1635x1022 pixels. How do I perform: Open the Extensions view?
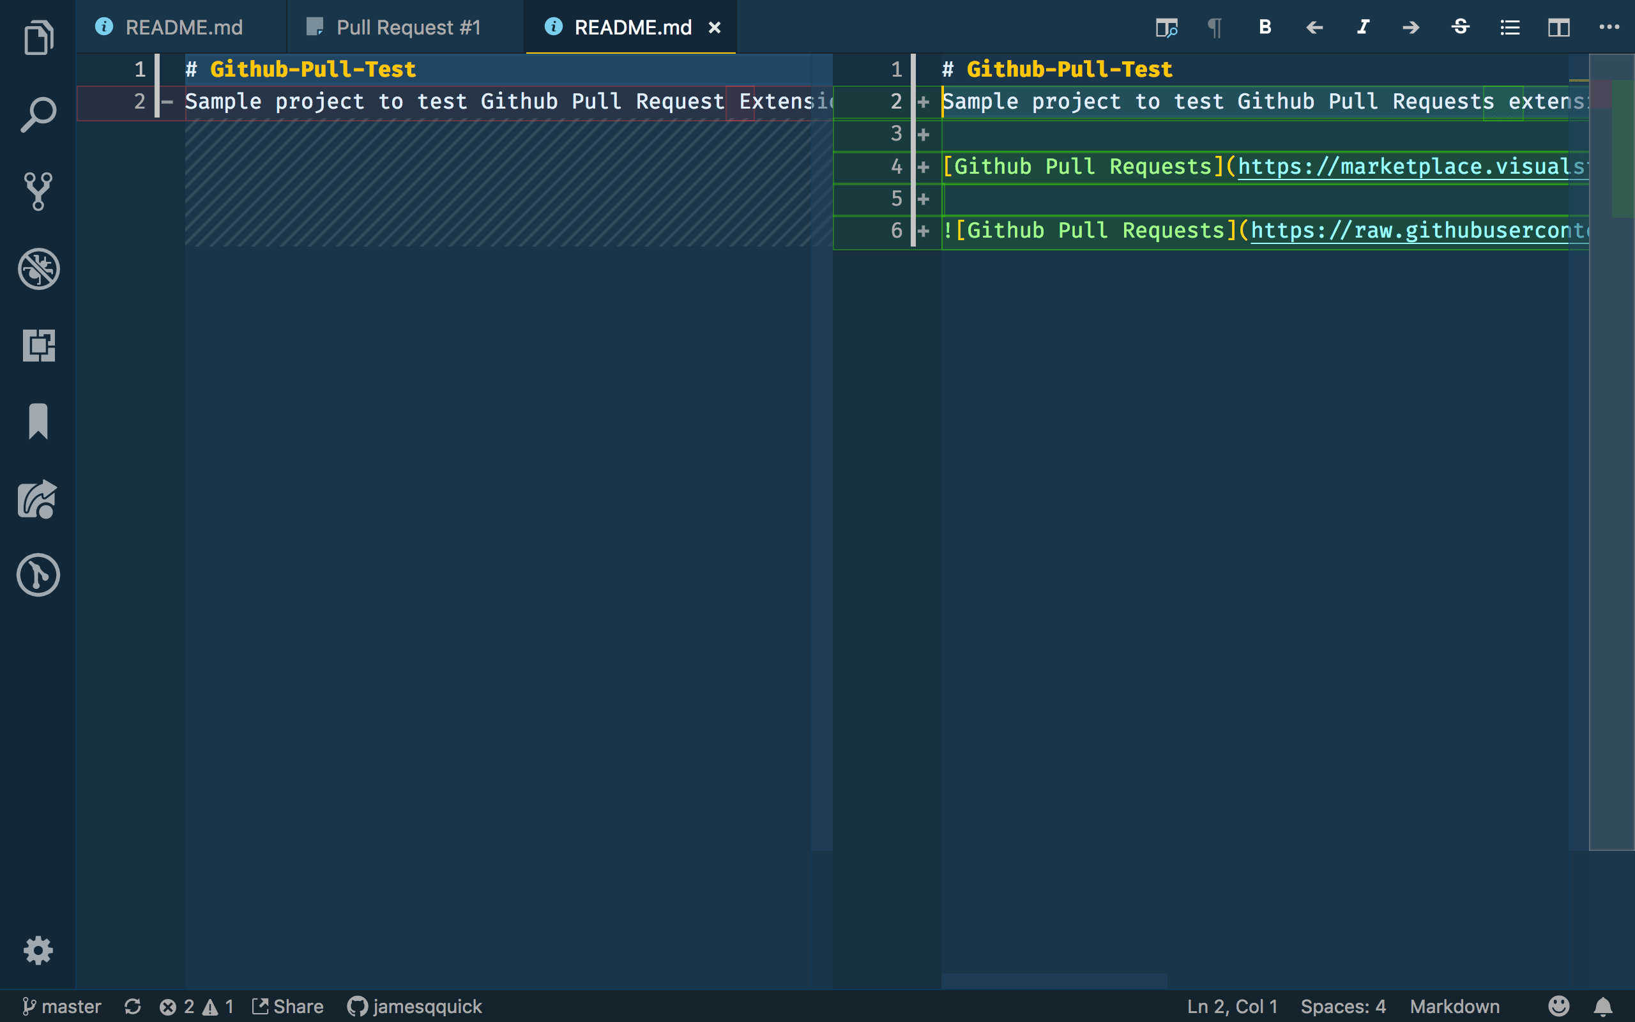[38, 346]
